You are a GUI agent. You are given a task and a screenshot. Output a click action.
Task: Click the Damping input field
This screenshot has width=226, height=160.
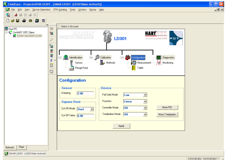click(x=85, y=94)
